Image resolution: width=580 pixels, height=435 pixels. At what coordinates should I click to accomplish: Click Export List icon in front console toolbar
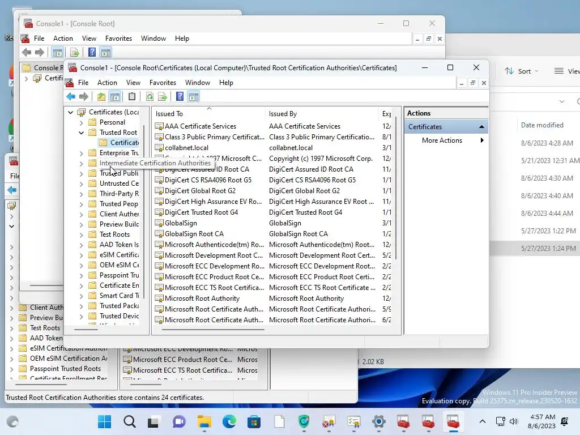(163, 97)
